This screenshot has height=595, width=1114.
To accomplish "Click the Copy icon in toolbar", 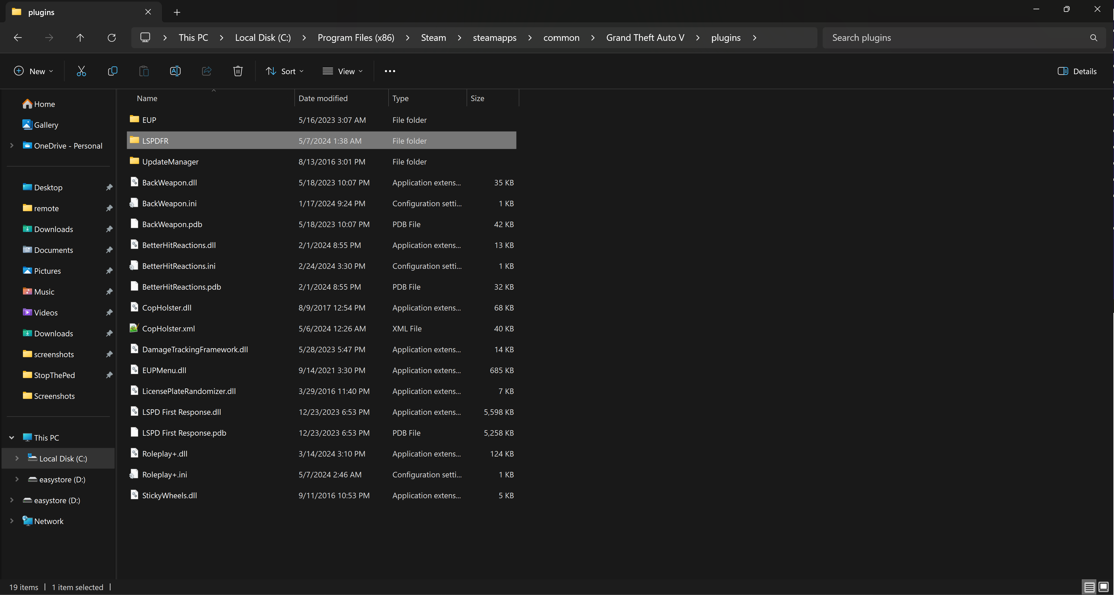I will click(112, 71).
